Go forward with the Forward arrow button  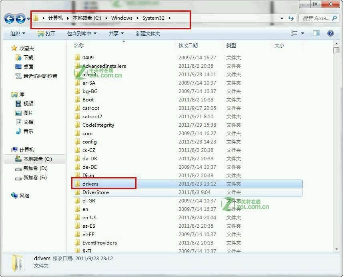point(20,18)
